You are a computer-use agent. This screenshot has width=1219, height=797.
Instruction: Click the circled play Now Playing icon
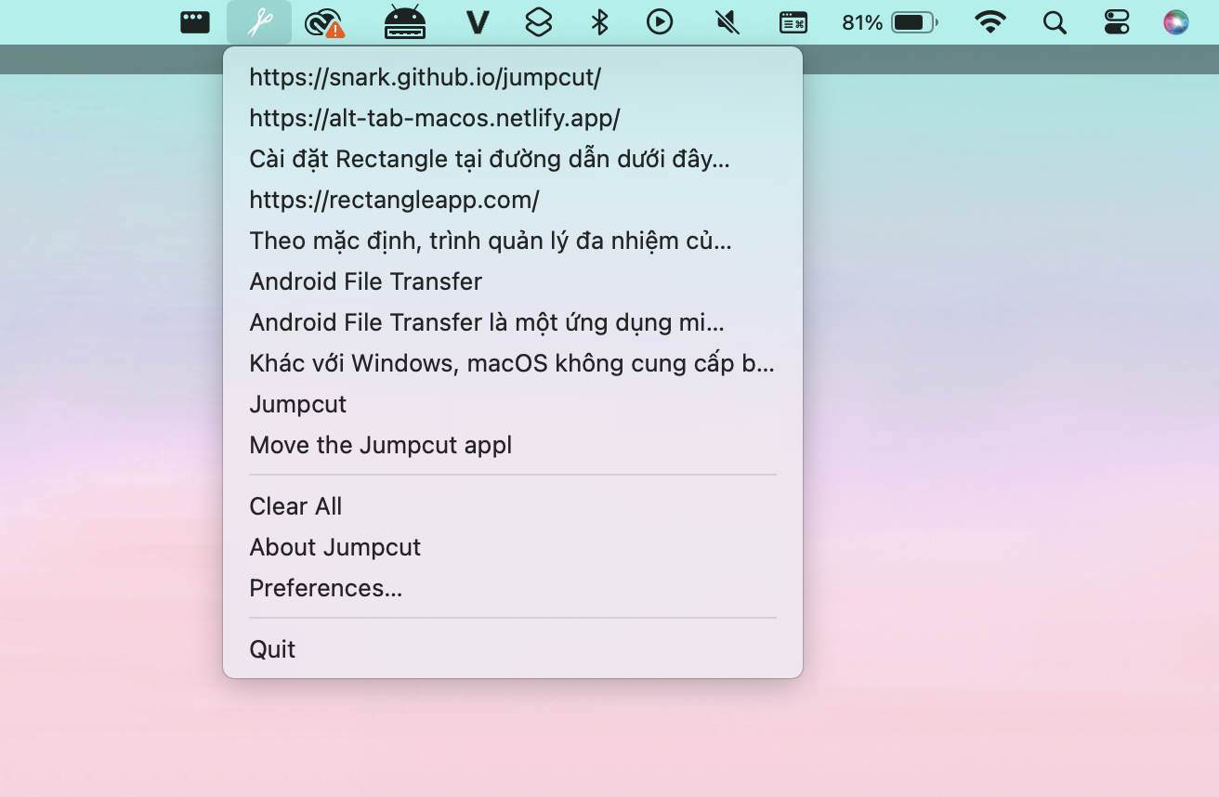point(660,22)
